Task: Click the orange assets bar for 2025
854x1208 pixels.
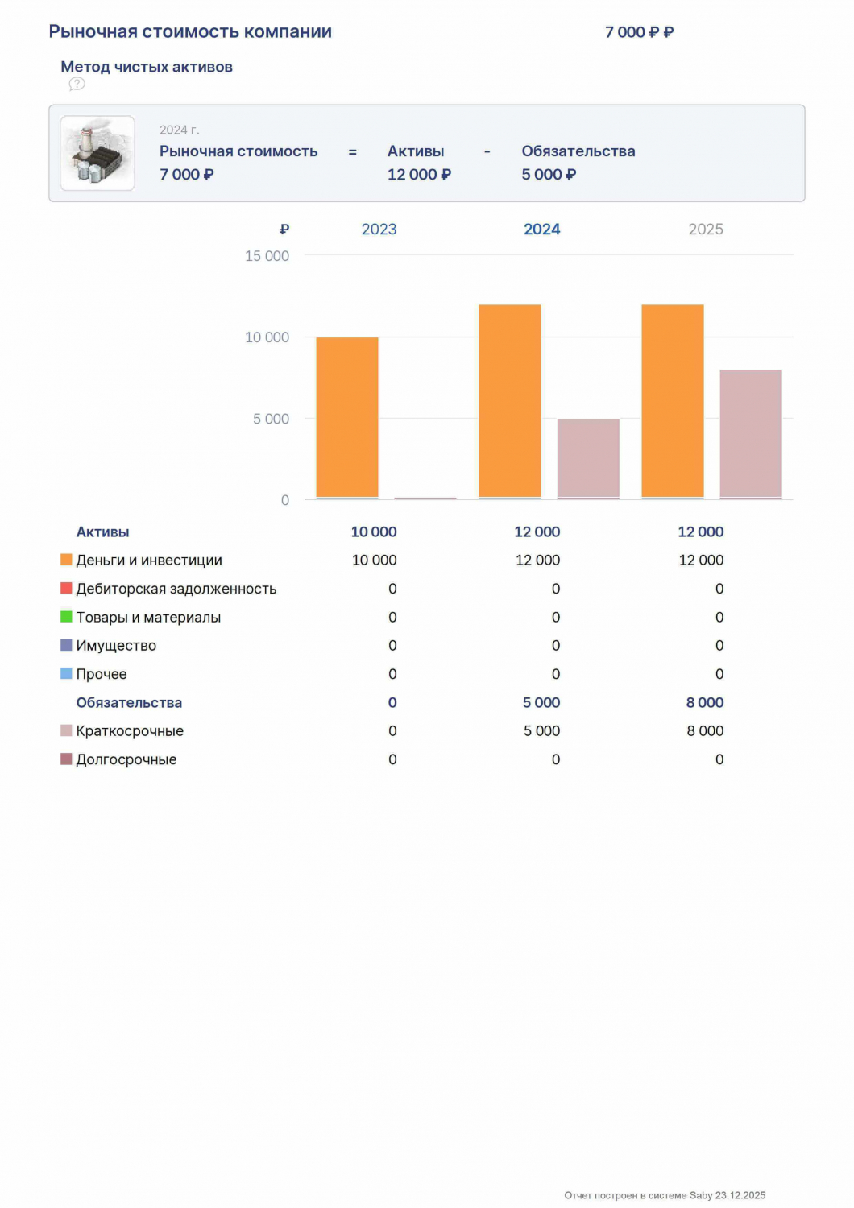Action: (673, 402)
